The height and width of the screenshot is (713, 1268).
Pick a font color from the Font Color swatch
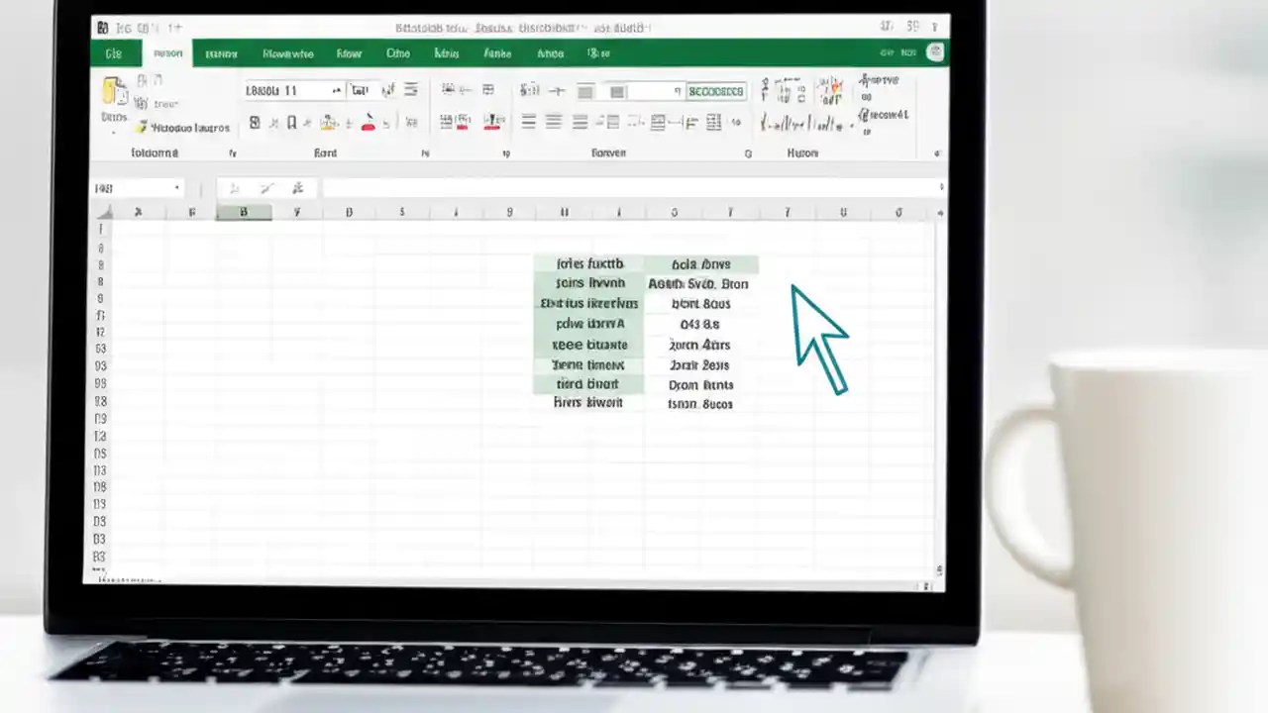(x=369, y=124)
